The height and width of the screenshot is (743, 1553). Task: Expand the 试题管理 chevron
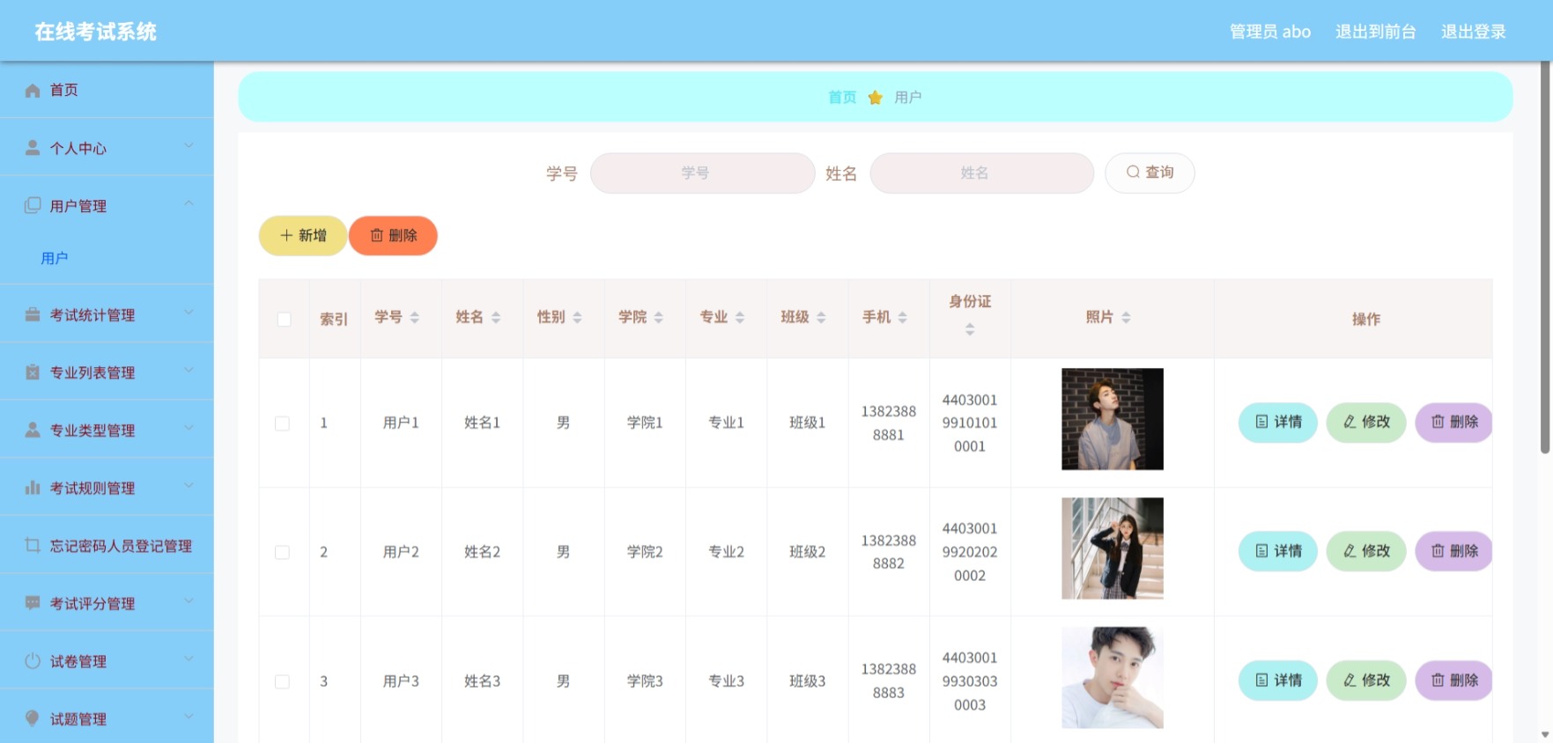(x=189, y=717)
